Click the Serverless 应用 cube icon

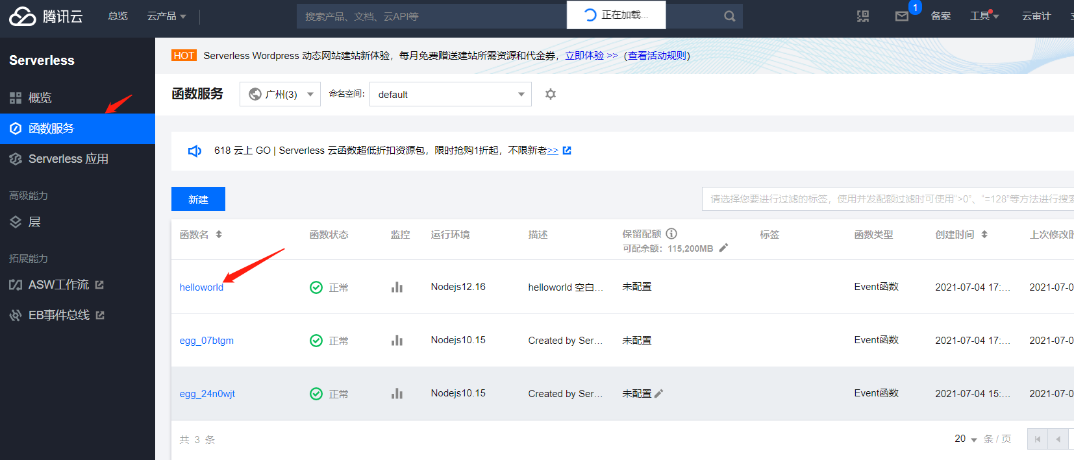coord(16,159)
